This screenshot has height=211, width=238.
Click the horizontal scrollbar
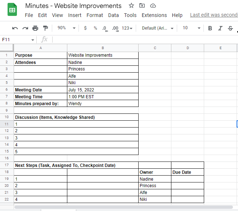pyautogui.click(x=124, y=207)
